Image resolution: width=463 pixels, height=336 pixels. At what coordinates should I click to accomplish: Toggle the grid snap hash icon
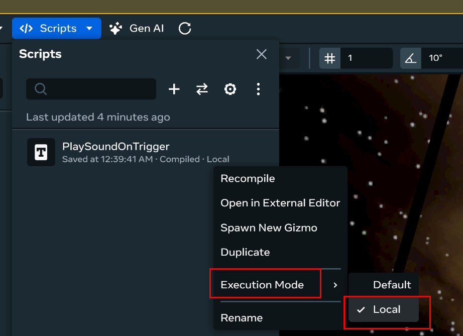(330, 58)
